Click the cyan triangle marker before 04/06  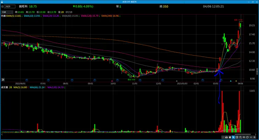point(231,81)
